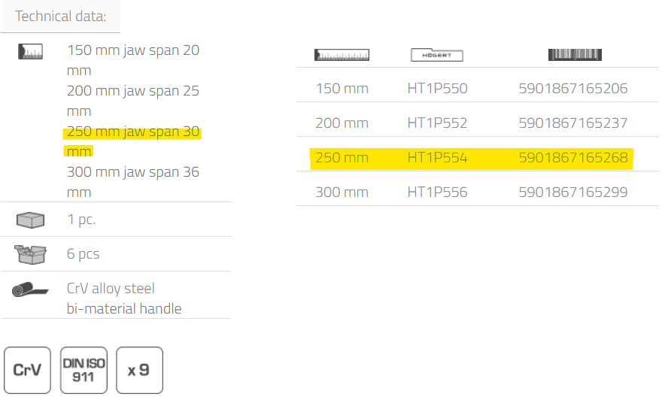Select product code HT1P550

437,89
